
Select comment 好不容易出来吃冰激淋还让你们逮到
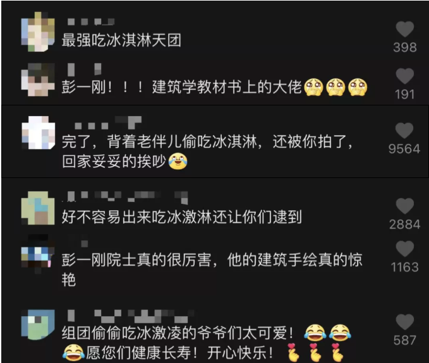tap(182, 217)
